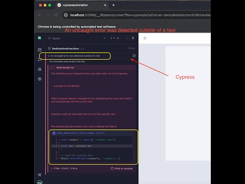The height and width of the screenshot is (184, 245).
Task: Open the Cypress project icon in the sidebar
Action: [x=39, y=38]
